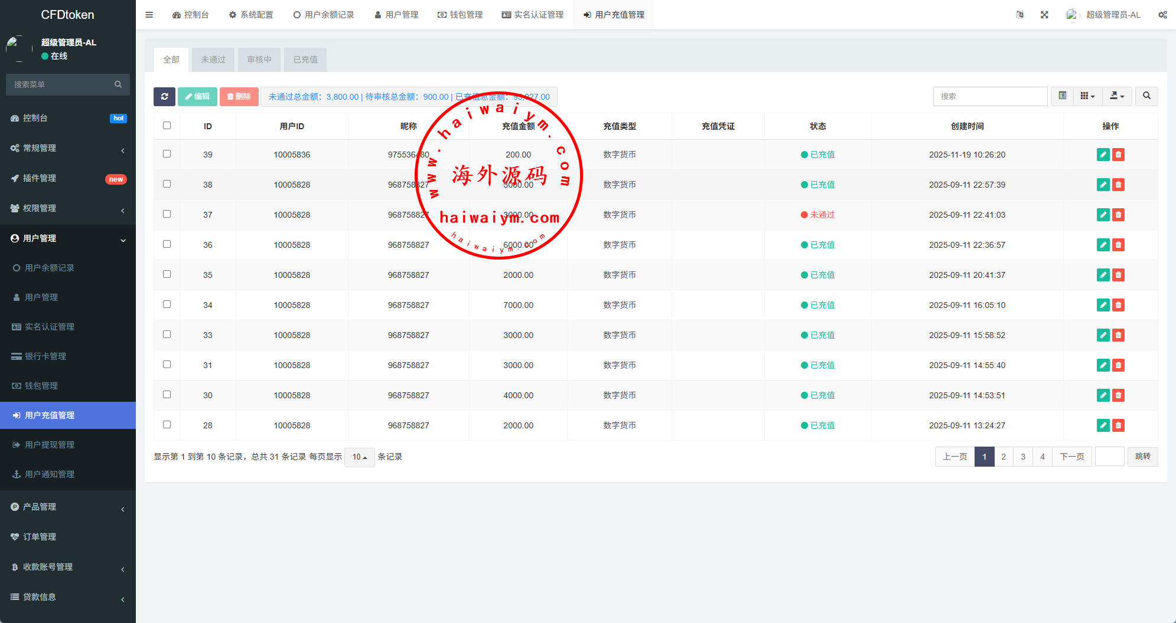
Task: Click the refresh icon button in the toolbar
Action: (164, 97)
